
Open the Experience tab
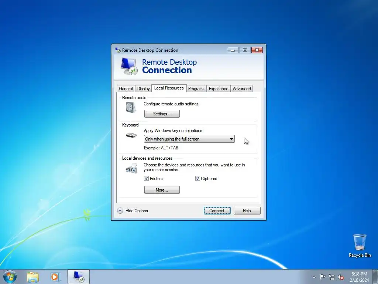coord(219,89)
